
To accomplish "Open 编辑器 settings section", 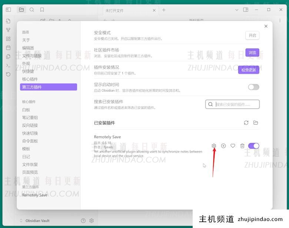I will coord(49,48).
